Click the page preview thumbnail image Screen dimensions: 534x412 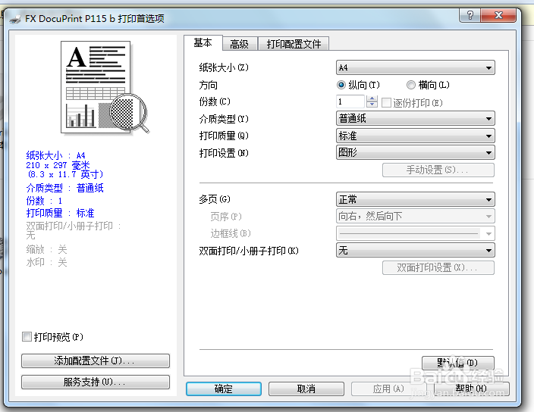[105, 88]
